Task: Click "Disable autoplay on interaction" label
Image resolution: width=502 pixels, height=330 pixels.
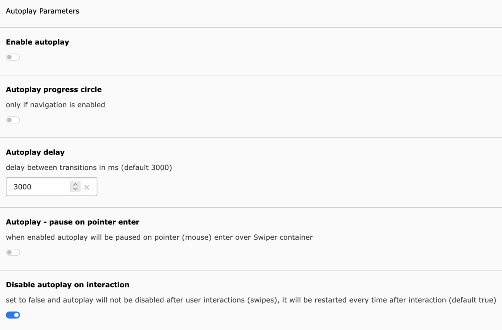Action: coord(67,285)
